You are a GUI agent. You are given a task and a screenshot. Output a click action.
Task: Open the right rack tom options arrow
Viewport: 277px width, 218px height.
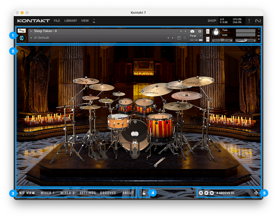[152, 102]
